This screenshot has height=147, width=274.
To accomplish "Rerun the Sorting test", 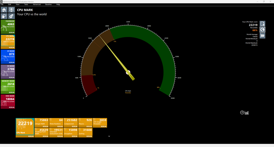I will click(89, 136).
